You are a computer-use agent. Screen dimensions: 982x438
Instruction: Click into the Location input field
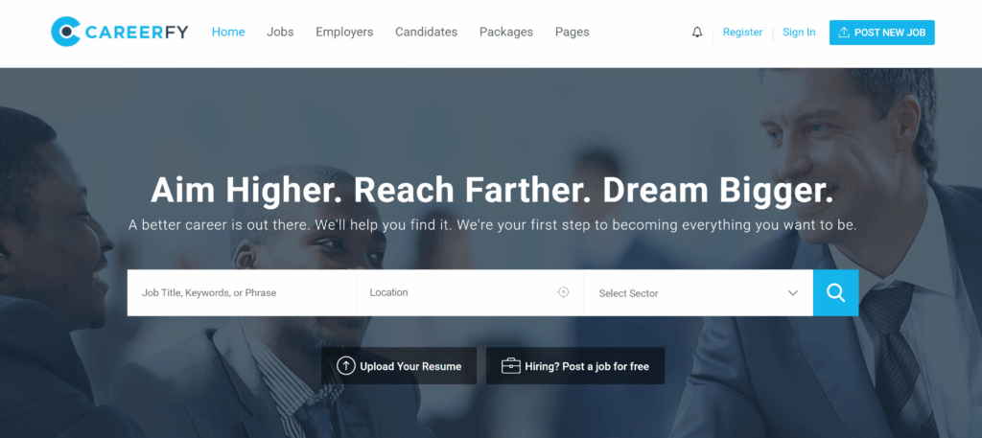(470, 293)
